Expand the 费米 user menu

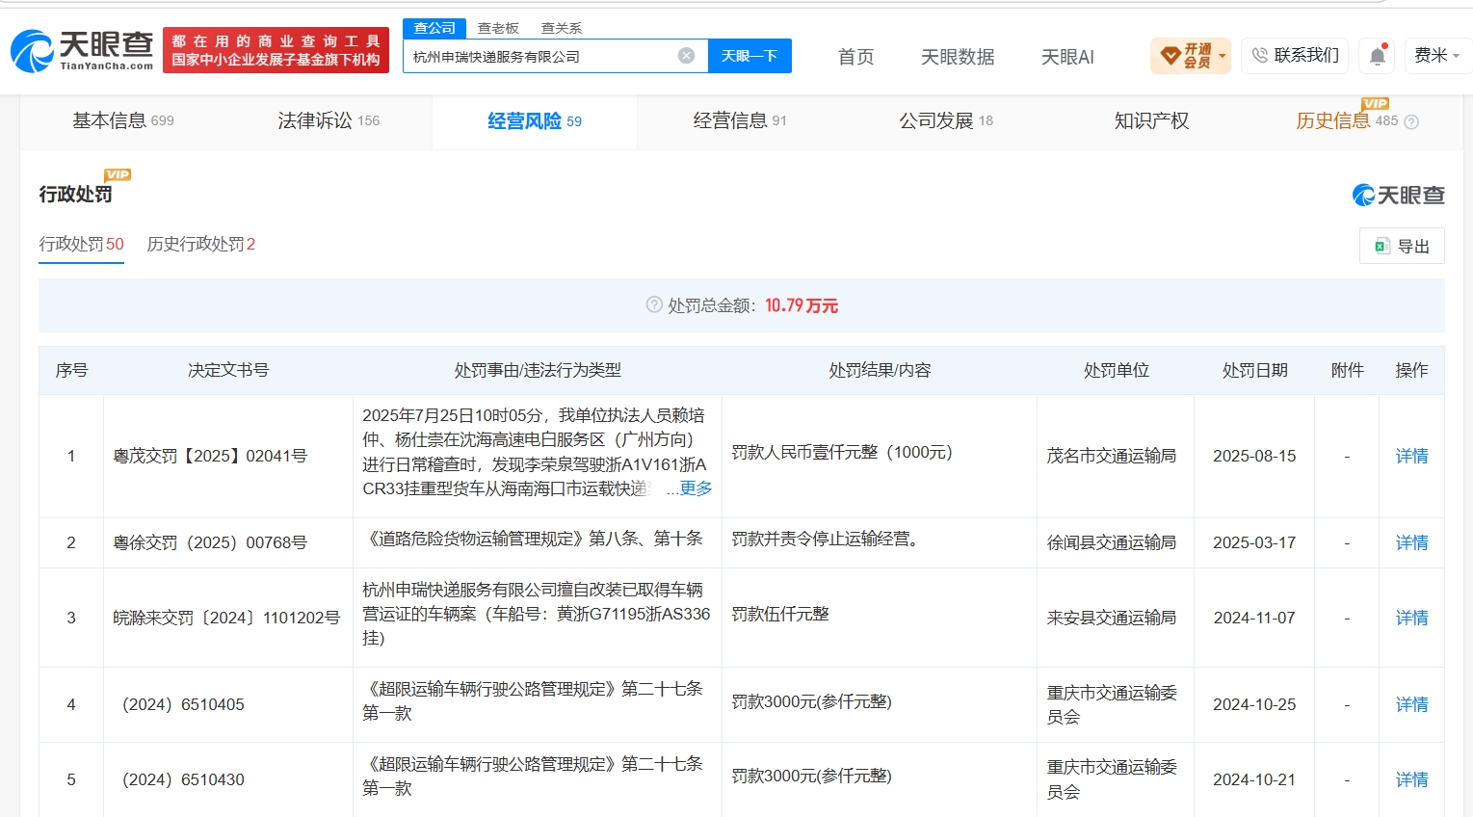1436,56
